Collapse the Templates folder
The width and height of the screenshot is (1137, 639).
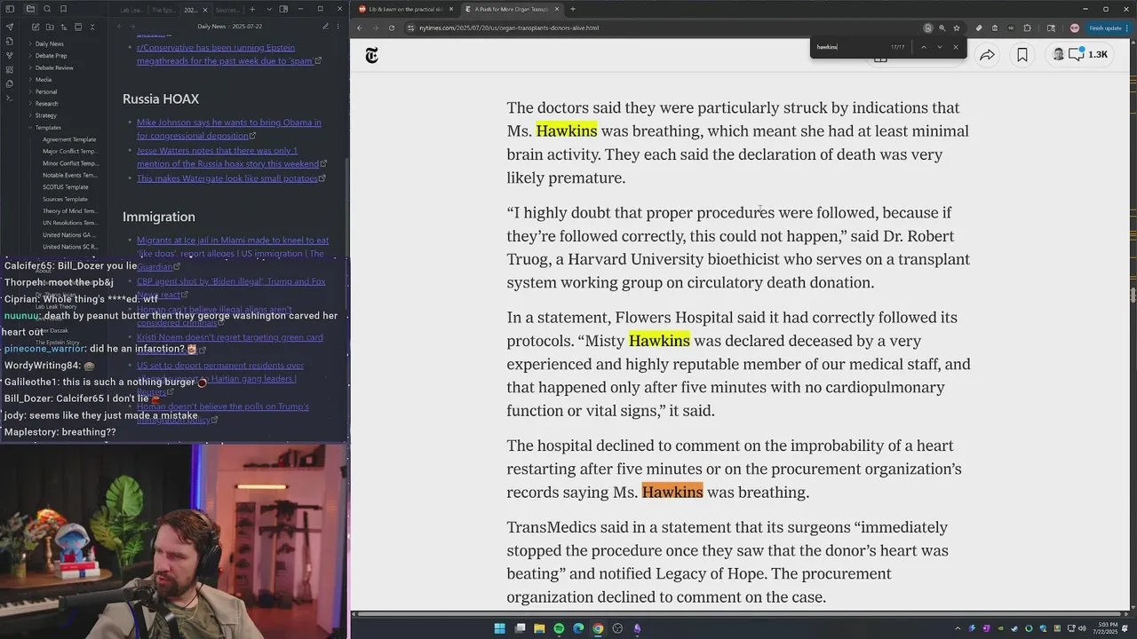pyautogui.click(x=48, y=128)
